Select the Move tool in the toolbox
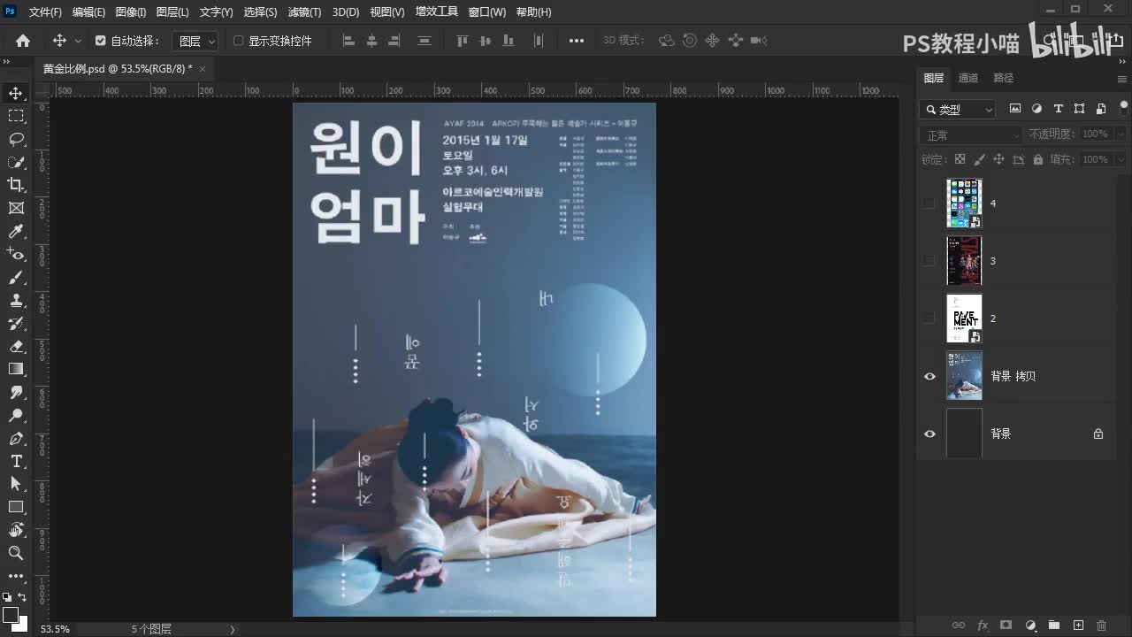The height and width of the screenshot is (637, 1132). click(x=16, y=93)
